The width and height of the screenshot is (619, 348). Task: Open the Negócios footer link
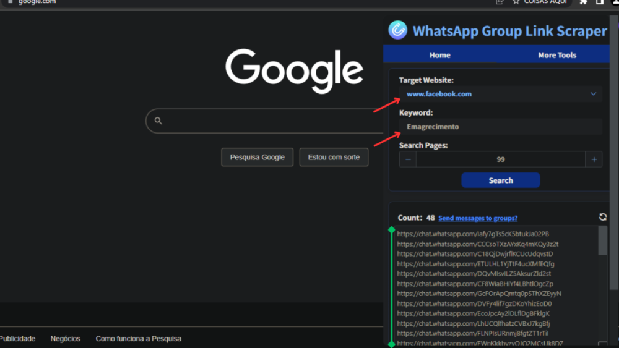coord(65,339)
